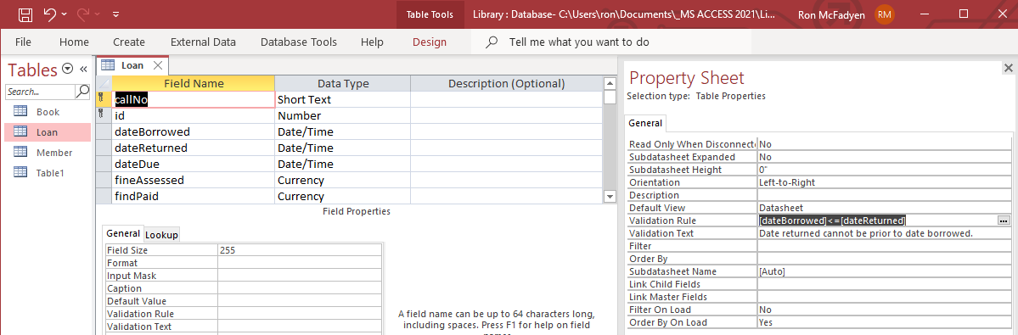Click the callNo primary key row selector
The height and width of the screenshot is (335, 1018).
[x=104, y=100]
